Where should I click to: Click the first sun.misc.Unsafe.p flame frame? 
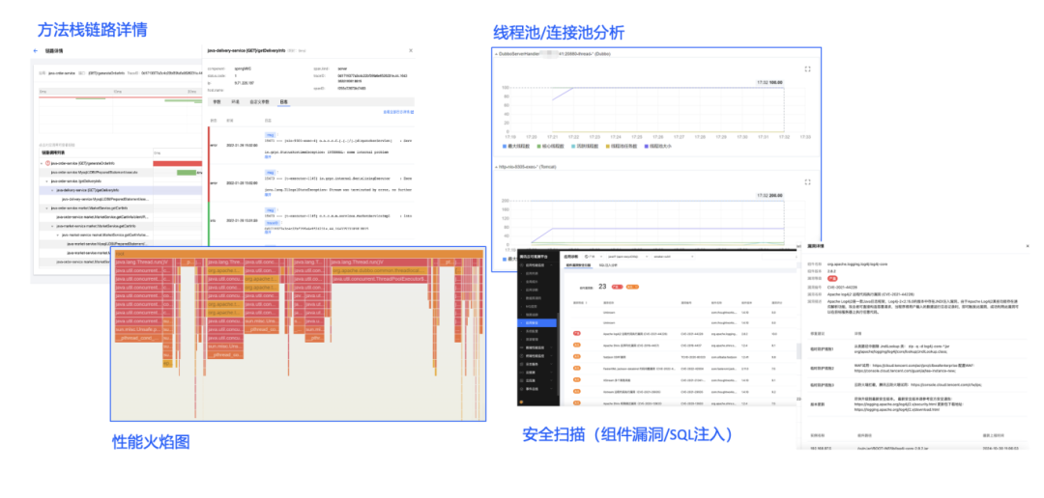(138, 329)
